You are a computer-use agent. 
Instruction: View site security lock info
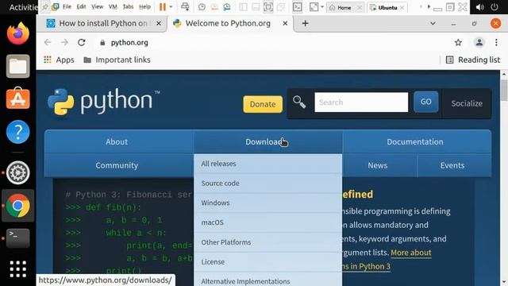click(x=102, y=42)
